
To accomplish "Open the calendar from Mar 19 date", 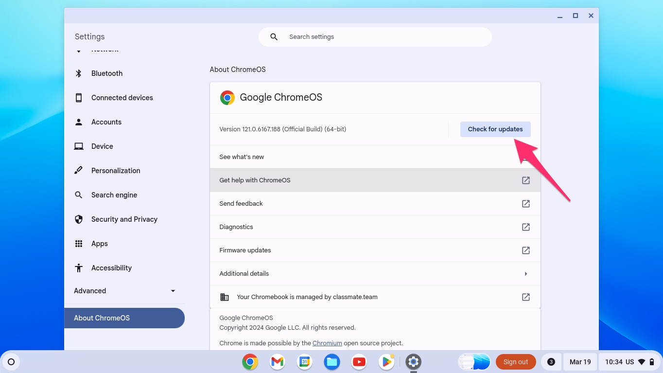I will click(580, 362).
